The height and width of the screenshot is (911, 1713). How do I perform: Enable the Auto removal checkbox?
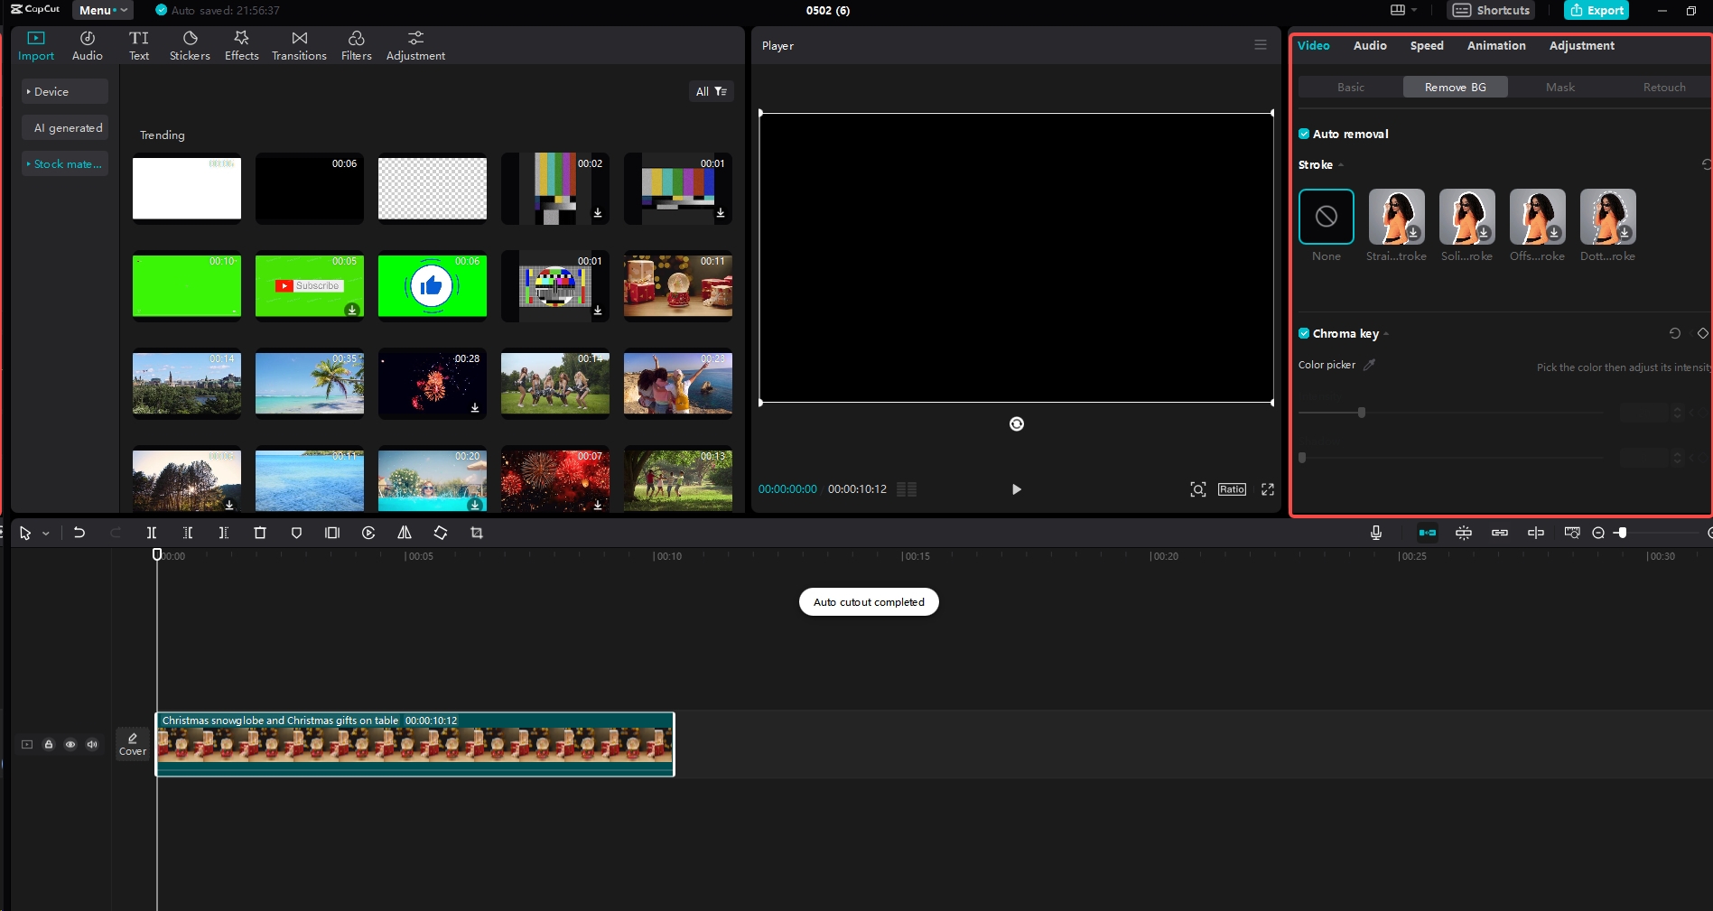pos(1304,133)
